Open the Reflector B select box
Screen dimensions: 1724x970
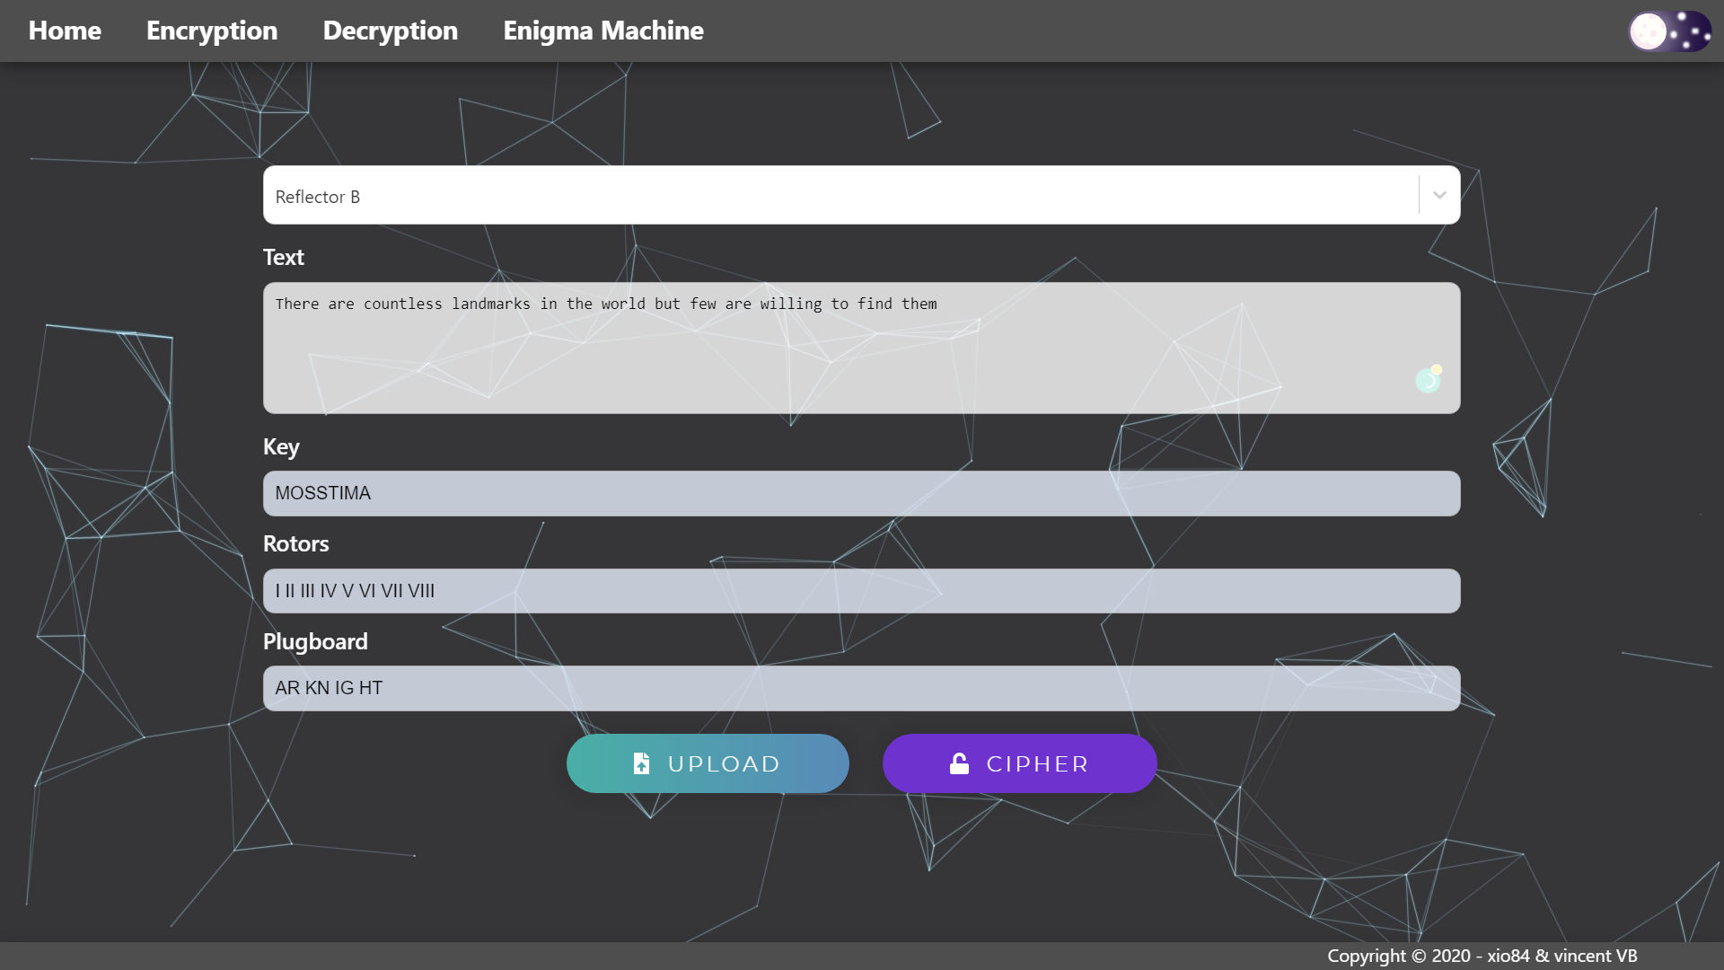point(840,195)
